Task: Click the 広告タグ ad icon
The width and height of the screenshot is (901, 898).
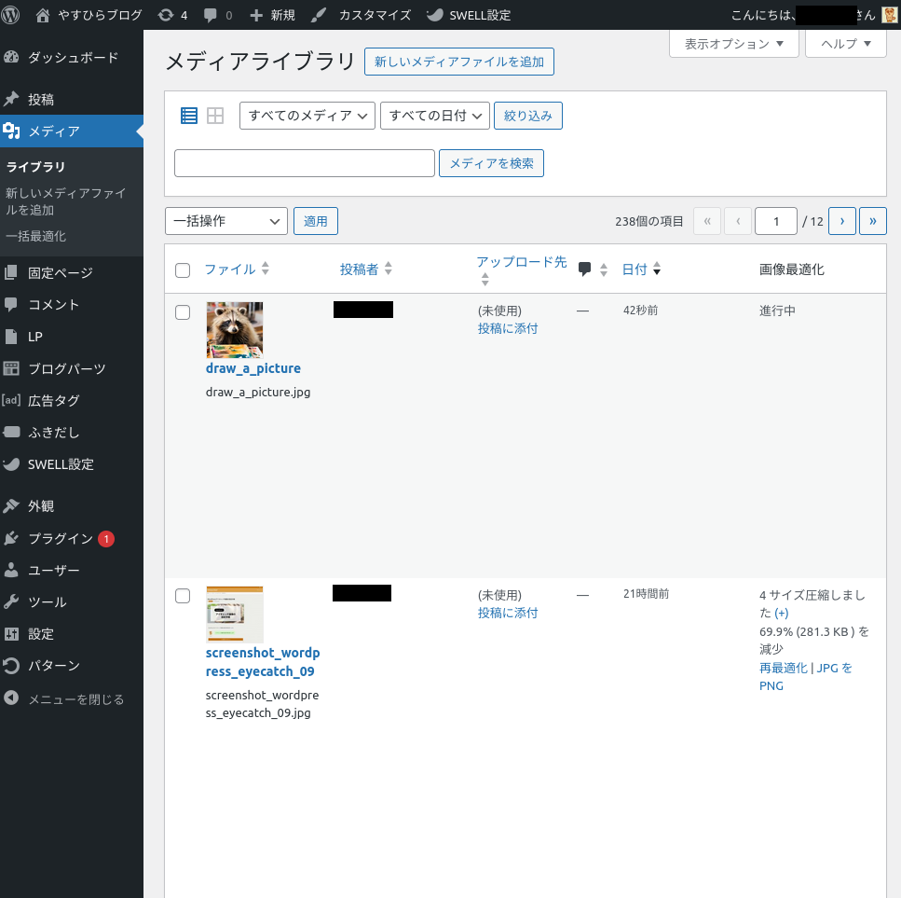Action: point(11,399)
